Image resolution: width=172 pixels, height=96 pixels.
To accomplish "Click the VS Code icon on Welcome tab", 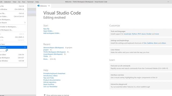I will (x=38, y=6).
